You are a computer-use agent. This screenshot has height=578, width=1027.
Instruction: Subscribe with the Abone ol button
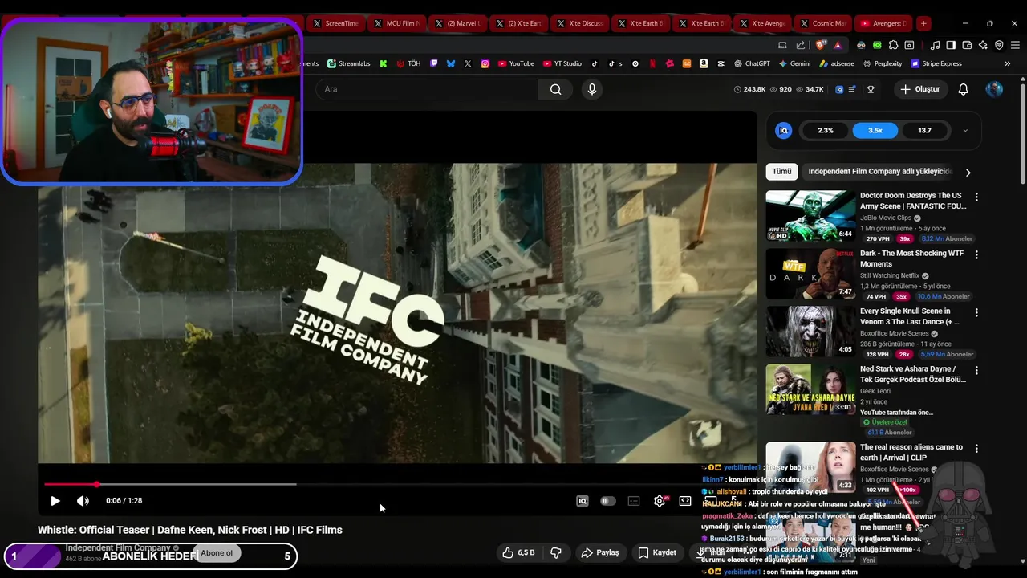tap(217, 553)
